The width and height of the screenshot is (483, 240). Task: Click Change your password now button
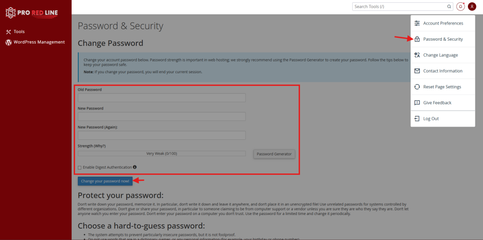click(105, 181)
